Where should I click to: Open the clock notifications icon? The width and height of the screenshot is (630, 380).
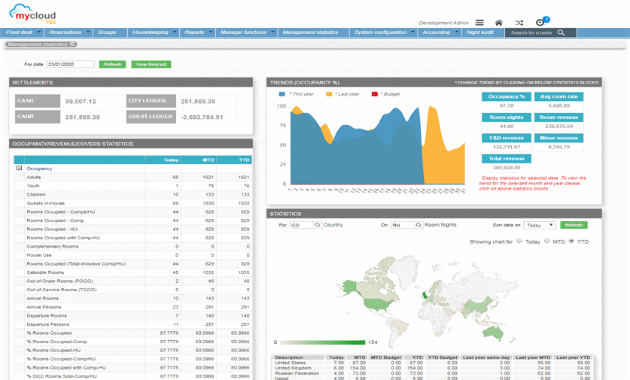click(540, 23)
